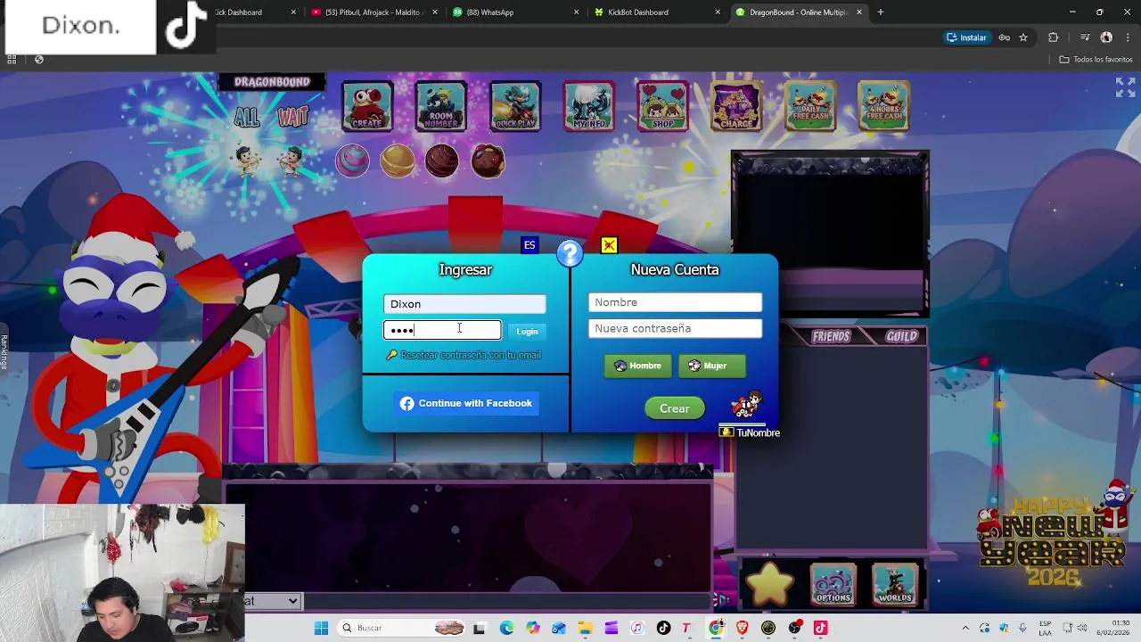Claim the 4 Hours Free Cash icon
Image resolution: width=1141 pixels, height=642 pixels.
[x=883, y=106]
